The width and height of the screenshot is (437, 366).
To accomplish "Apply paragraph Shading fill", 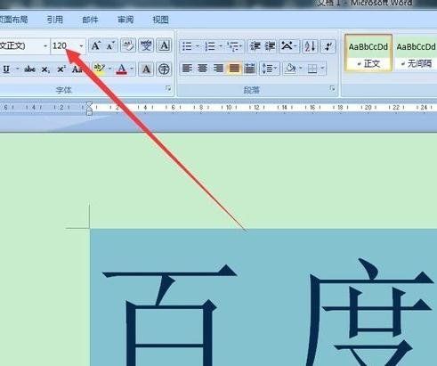I will coord(290,69).
